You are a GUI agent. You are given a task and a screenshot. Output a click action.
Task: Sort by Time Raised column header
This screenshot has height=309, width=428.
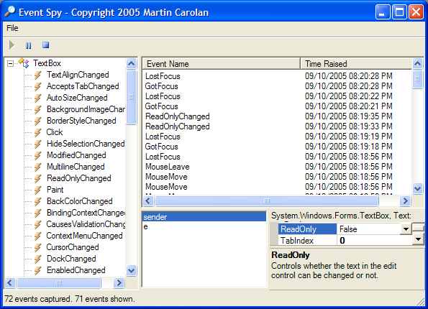(x=356, y=64)
